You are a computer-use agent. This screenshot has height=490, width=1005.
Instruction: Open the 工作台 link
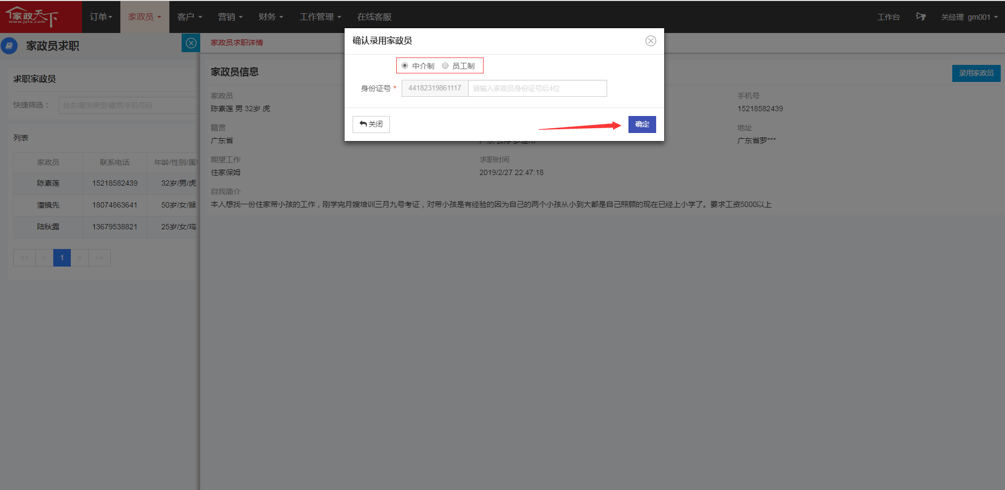click(x=888, y=17)
